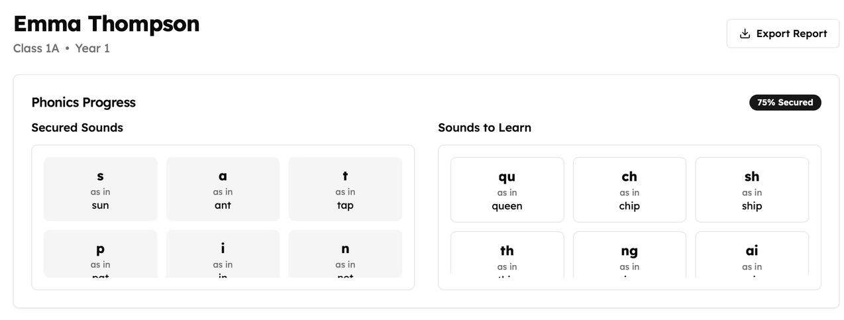This screenshot has height=320, width=844.
Task: Click the 'sh' as in ship card
Action: click(752, 190)
